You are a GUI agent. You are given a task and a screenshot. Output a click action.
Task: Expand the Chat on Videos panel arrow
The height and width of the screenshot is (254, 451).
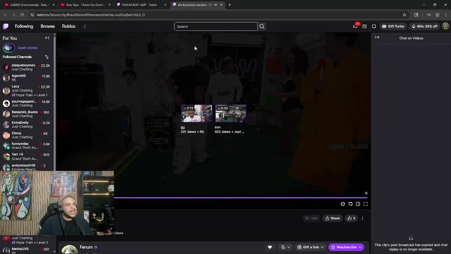click(377, 37)
